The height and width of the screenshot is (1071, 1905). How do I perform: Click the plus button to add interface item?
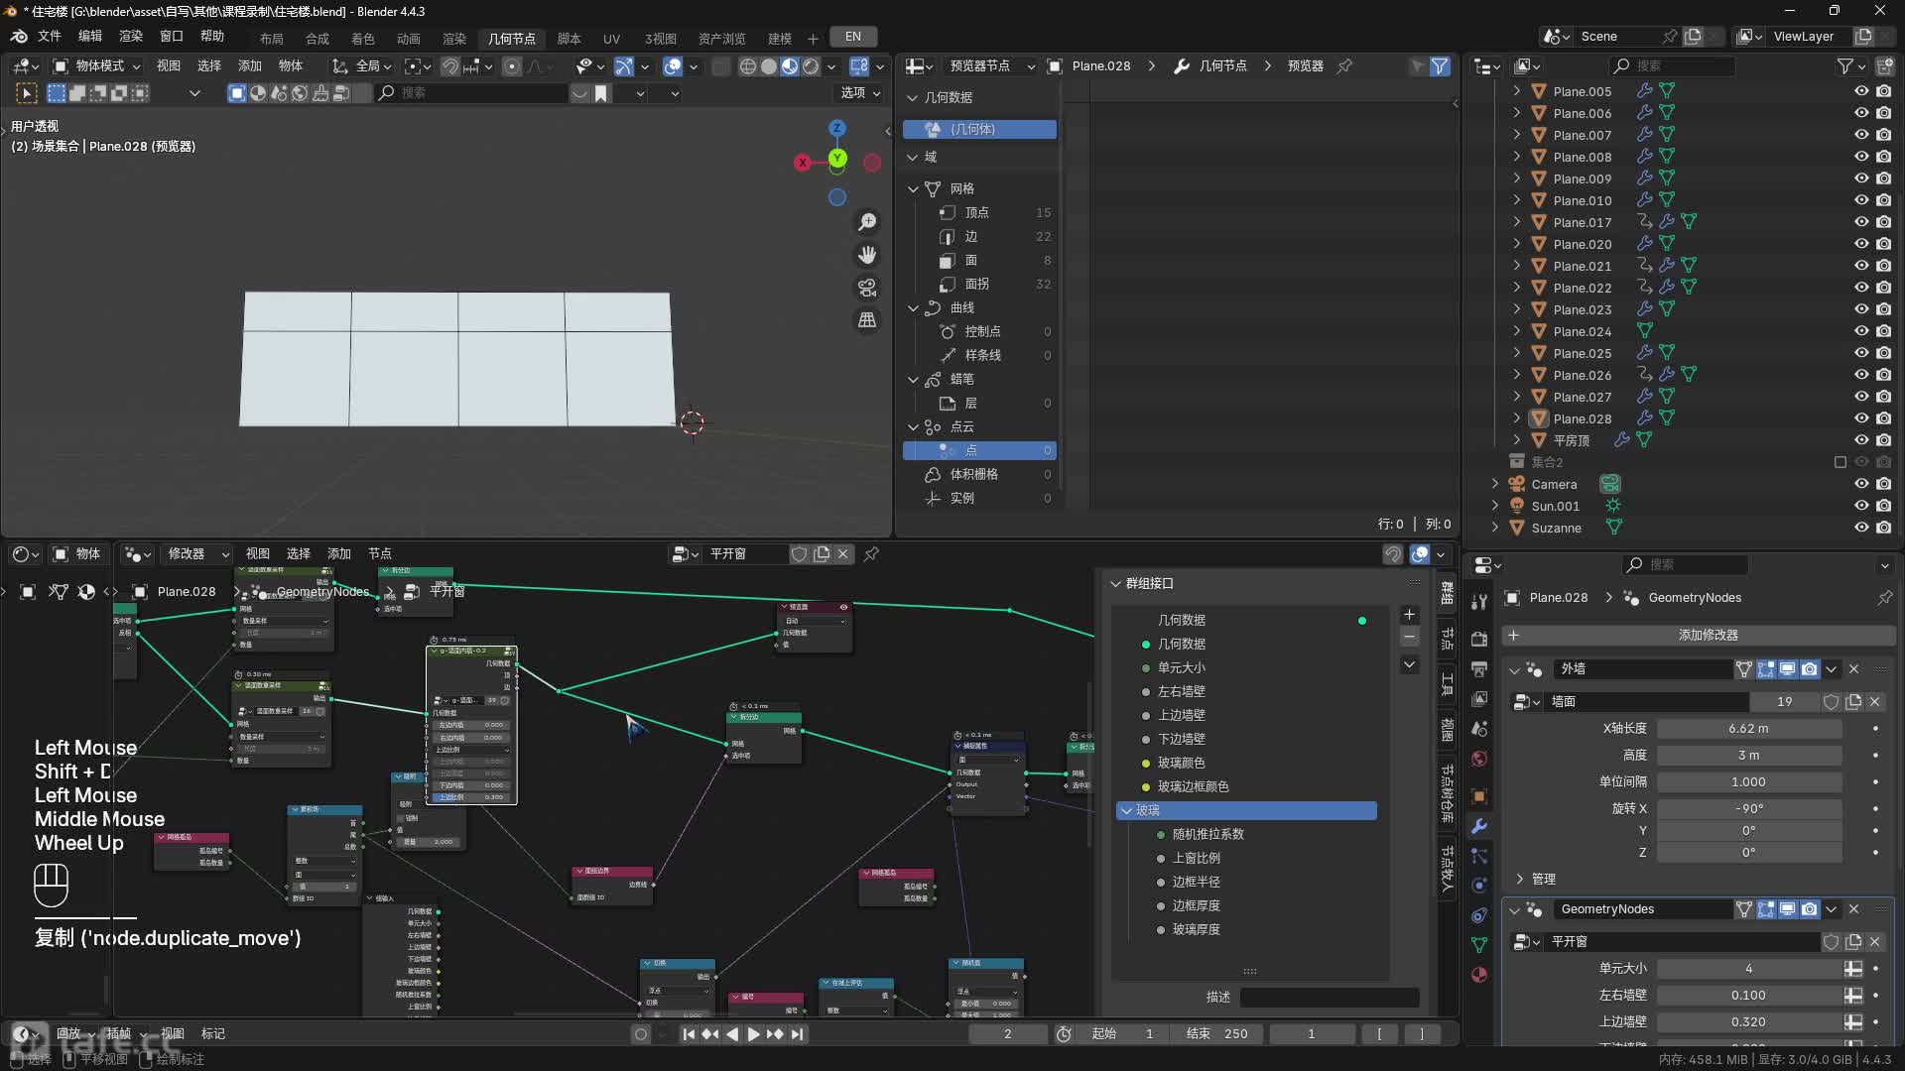coord(1409,615)
